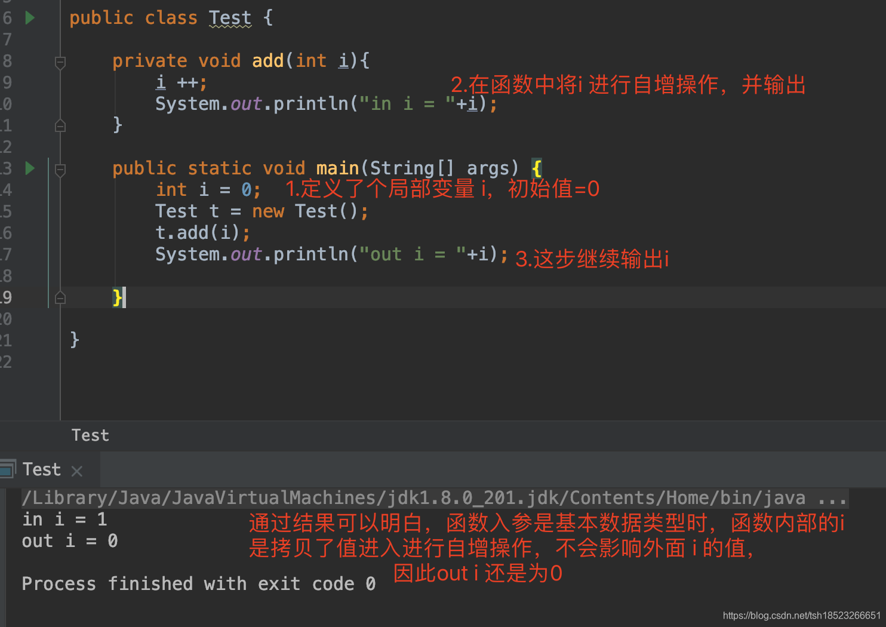Image resolution: width=886 pixels, height=627 pixels.
Task: Run the Test class from the gutter arrow
Action: 30,18
